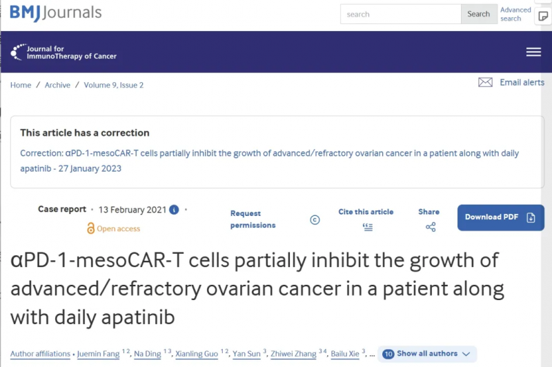Click the Download PDF button
This screenshot has height=367, width=552.
501,217
